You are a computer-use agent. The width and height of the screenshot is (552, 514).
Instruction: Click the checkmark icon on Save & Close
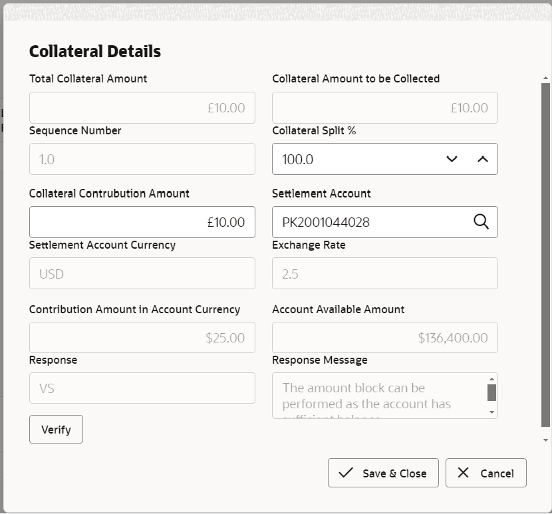tap(346, 473)
